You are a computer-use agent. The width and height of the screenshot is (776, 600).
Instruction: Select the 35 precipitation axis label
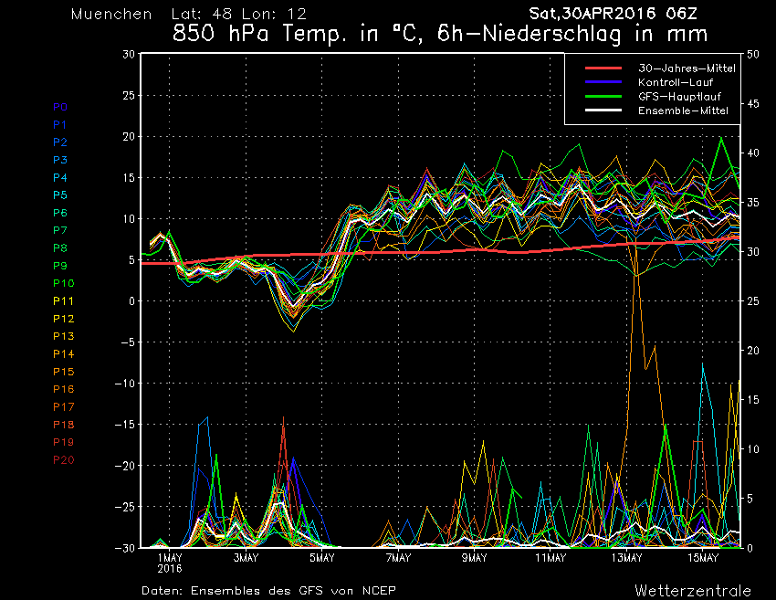(752, 202)
